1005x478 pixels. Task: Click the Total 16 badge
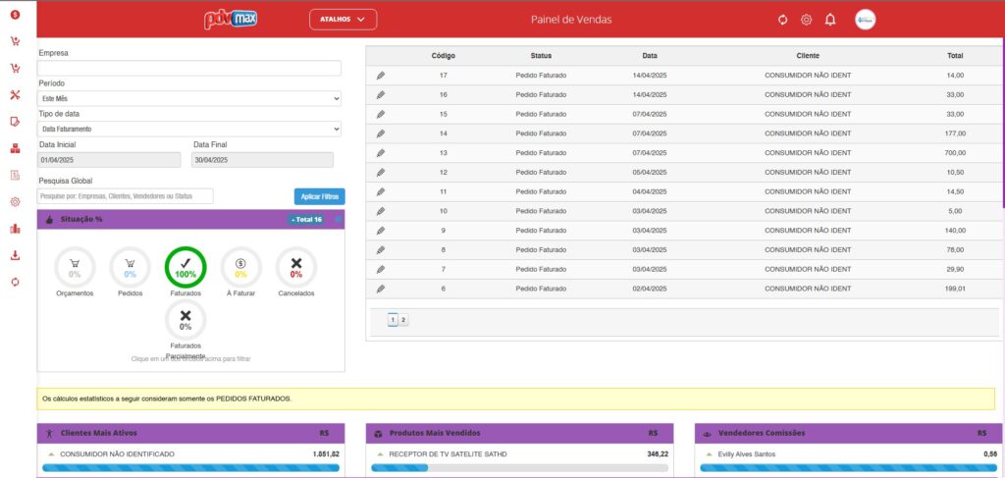[307, 219]
